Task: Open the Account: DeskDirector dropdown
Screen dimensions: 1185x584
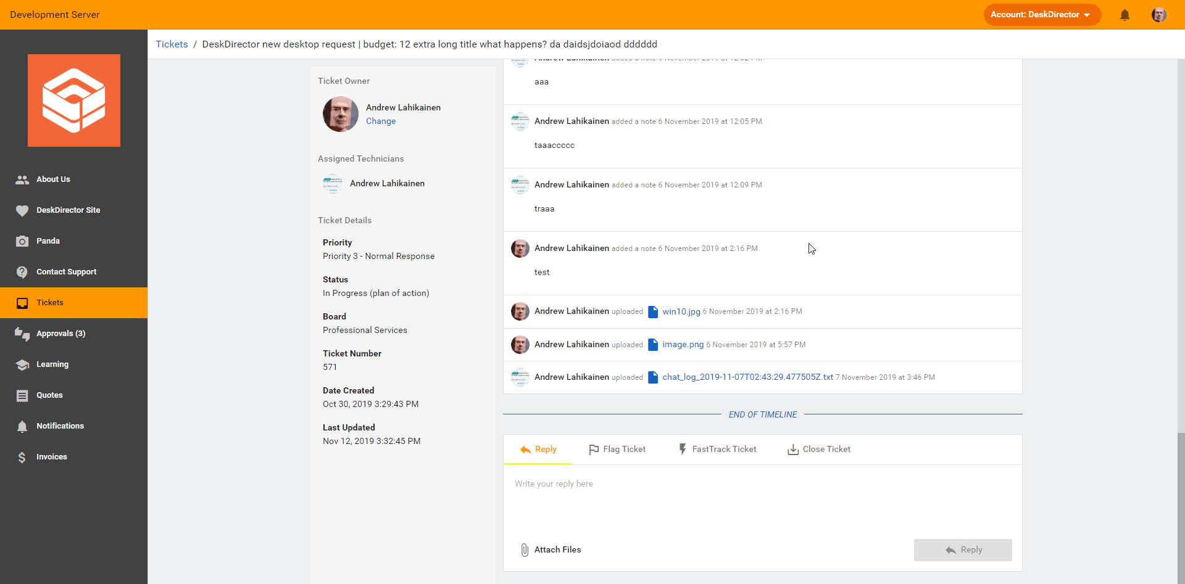Action: pos(1042,15)
